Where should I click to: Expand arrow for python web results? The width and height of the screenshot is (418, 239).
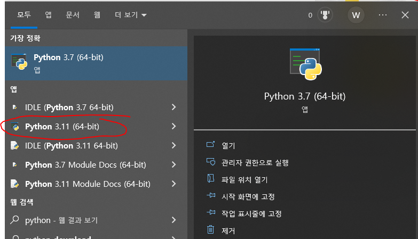[174, 220]
